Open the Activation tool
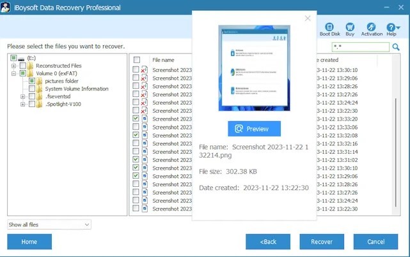Screen dimensions: 410x257 [x=371, y=29]
